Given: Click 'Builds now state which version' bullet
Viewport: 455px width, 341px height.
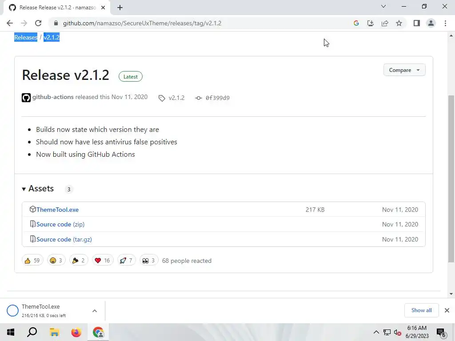Looking at the screenshot, I should tap(97, 129).
